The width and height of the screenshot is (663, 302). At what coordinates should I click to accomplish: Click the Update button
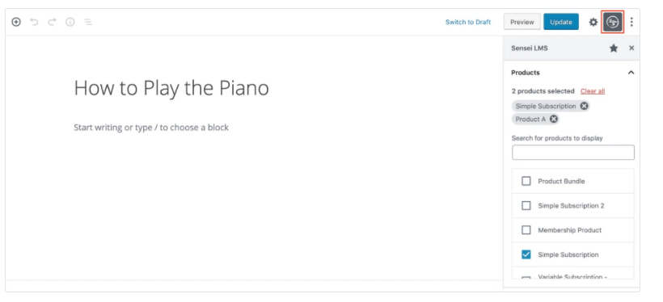coord(560,22)
